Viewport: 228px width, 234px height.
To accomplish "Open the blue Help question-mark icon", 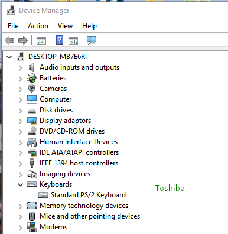I will [60, 40].
